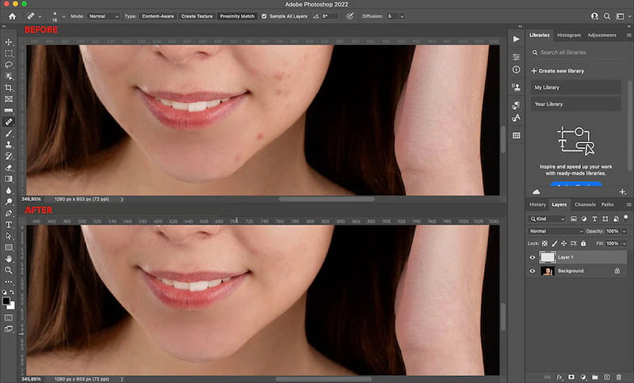Screen dimensions: 634x383
Task: Select the Gradient tool
Action: 9,179
